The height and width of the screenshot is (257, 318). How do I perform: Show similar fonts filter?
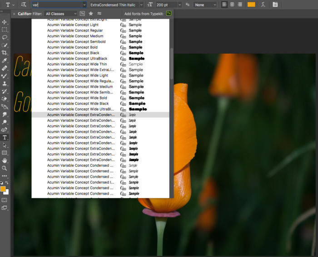99,13
